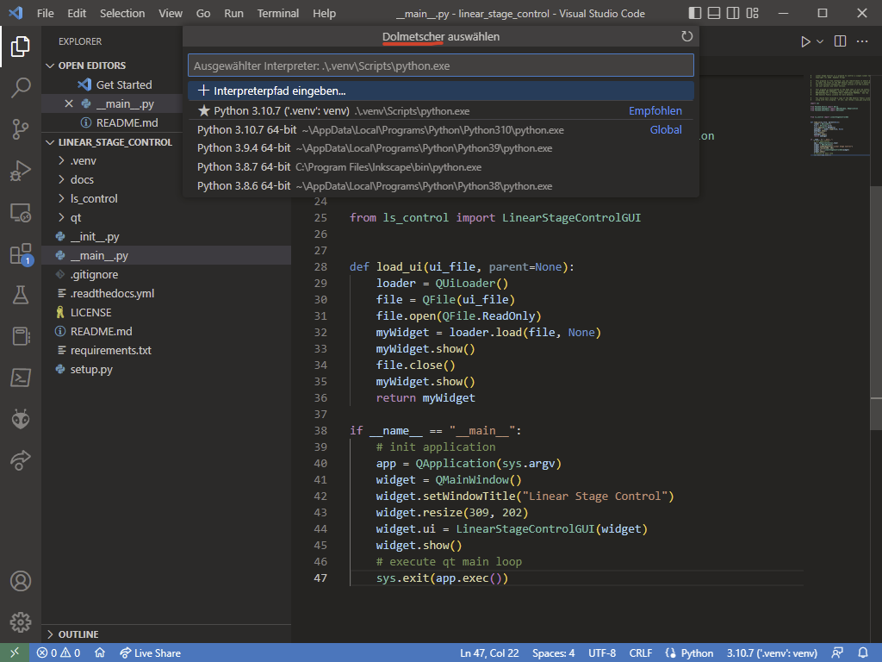Open the editor More Actions ellipsis
Viewport: 882px width, 662px height.
tap(861, 41)
